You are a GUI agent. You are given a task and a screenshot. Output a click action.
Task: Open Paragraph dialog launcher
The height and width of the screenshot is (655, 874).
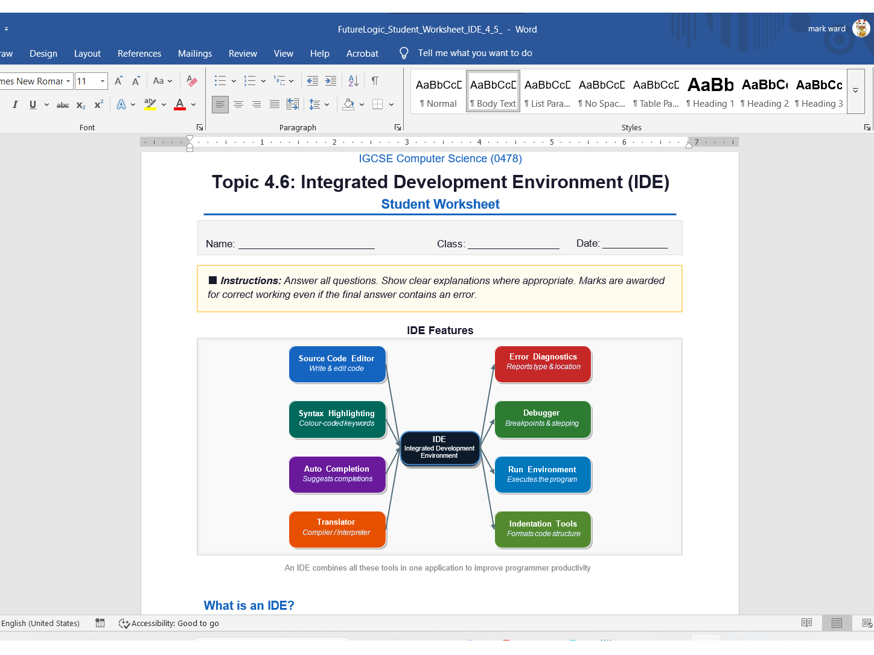click(398, 127)
